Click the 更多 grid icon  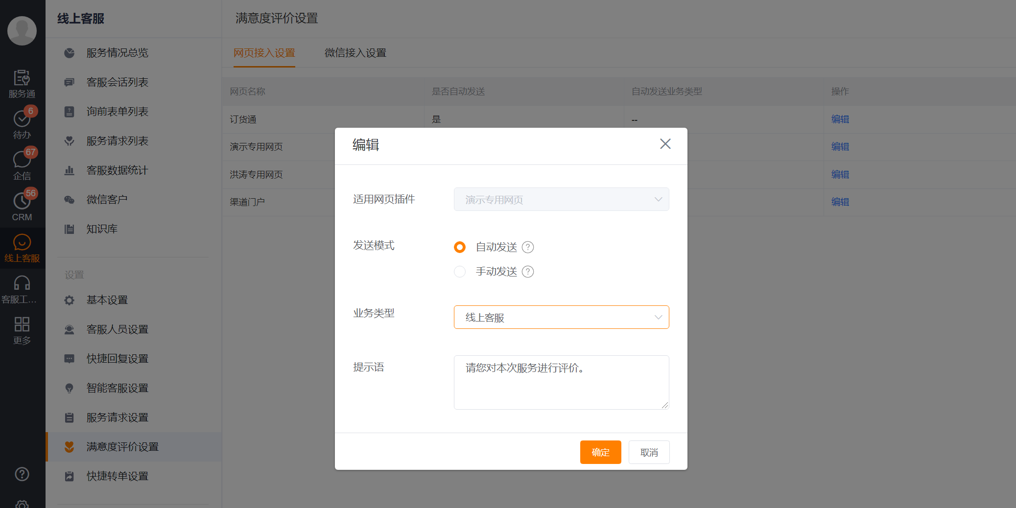22,324
